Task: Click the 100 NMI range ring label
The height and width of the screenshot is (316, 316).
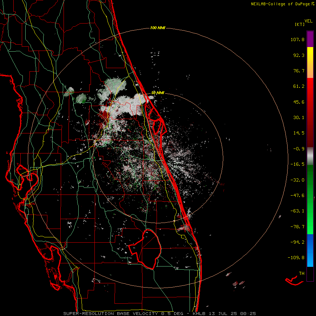Action: [158, 28]
